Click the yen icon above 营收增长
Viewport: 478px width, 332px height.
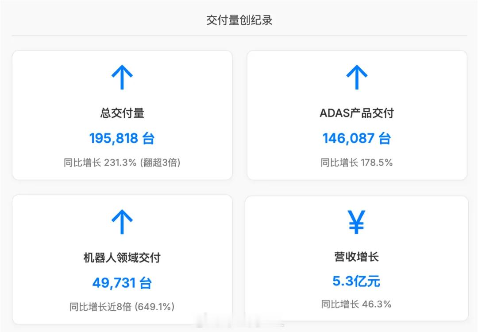click(356, 222)
